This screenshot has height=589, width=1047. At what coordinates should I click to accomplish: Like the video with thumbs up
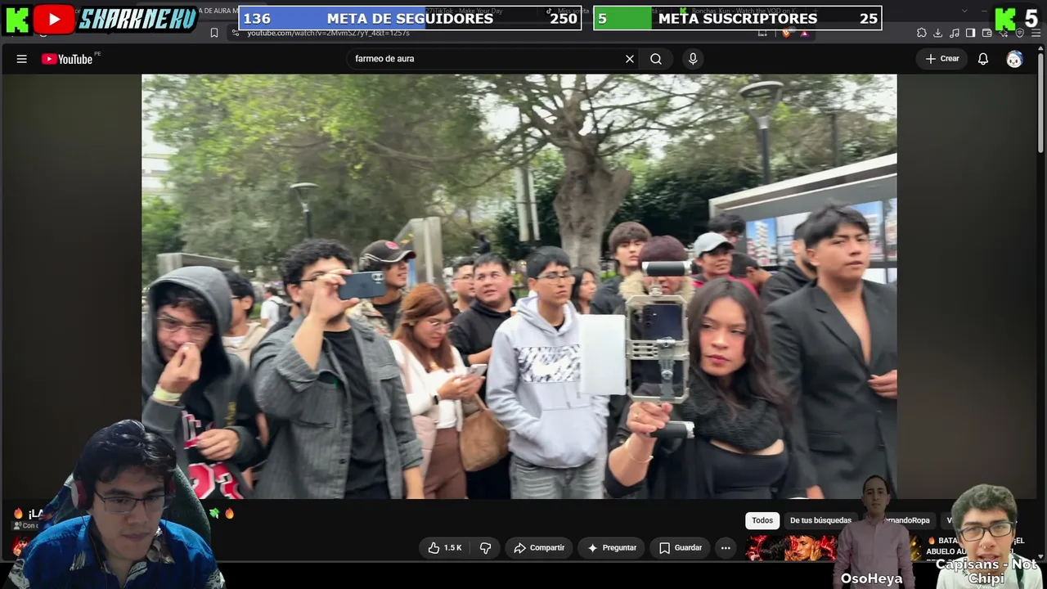(445, 548)
